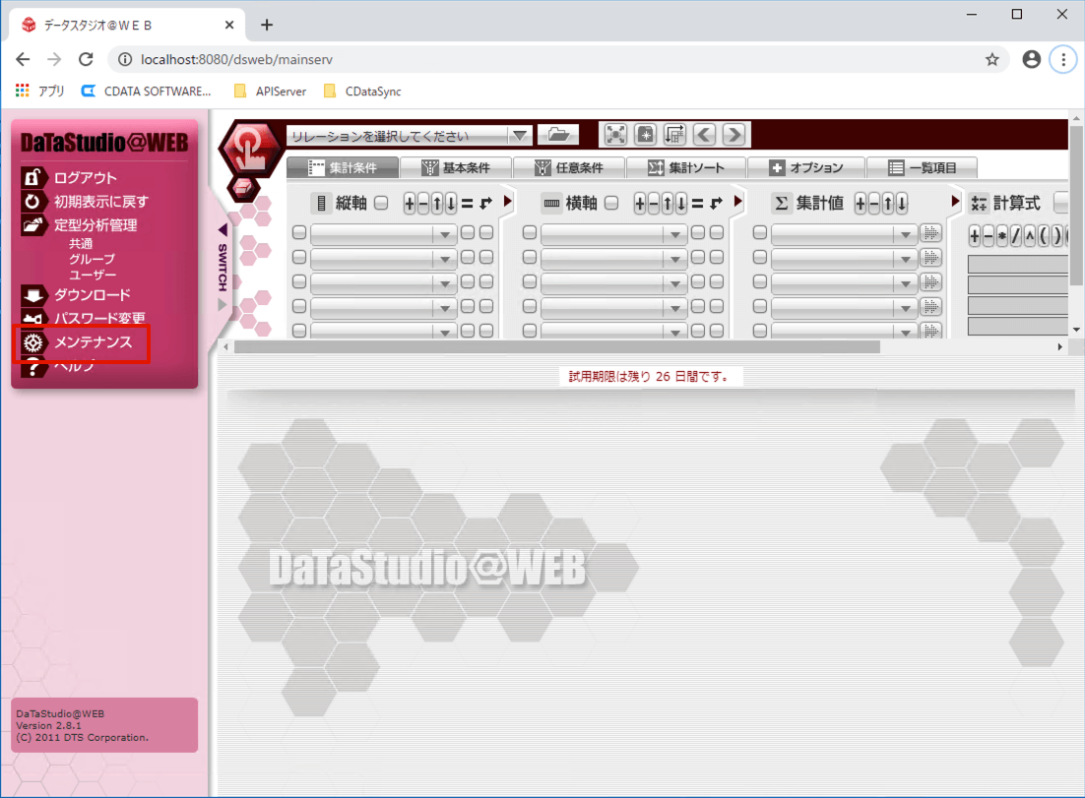Click the down arrow icon beside 横軸

(x=681, y=204)
